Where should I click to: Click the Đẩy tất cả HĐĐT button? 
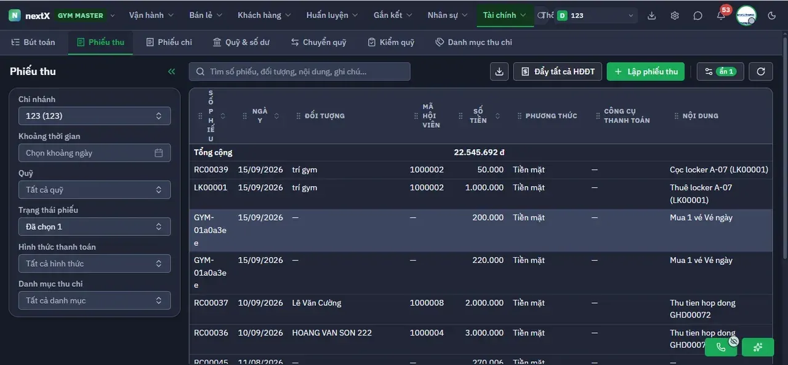558,71
